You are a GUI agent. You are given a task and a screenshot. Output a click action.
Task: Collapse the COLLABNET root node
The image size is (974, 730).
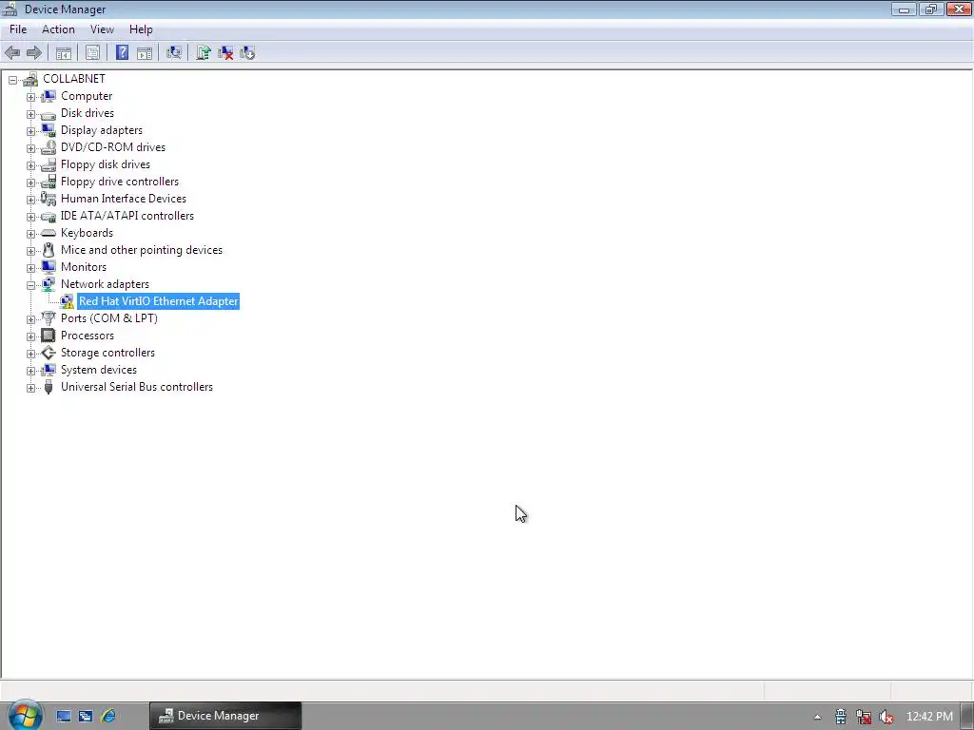point(13,80)
